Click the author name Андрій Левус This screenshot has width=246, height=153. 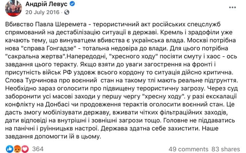click(47, 4)
